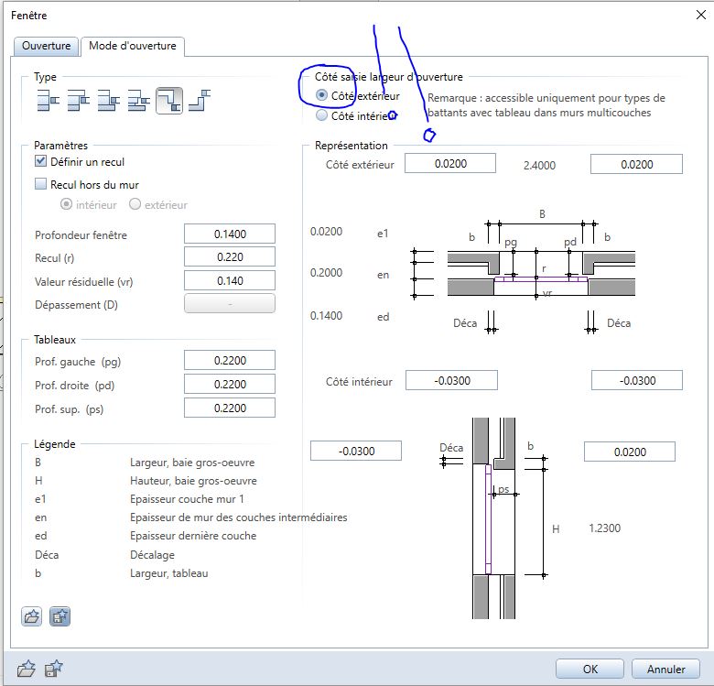Close the Fenêtre dialog with X
This screenshot has width=714, height=686.
[x=701, y=15]
